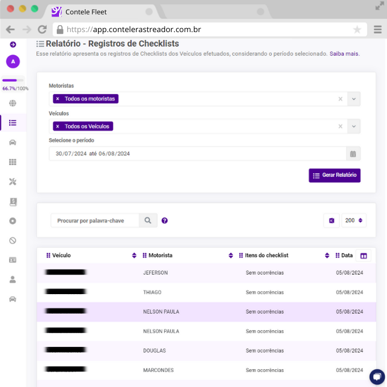
Task: Click the Gerar Relatório button
Action: (334, 175)
